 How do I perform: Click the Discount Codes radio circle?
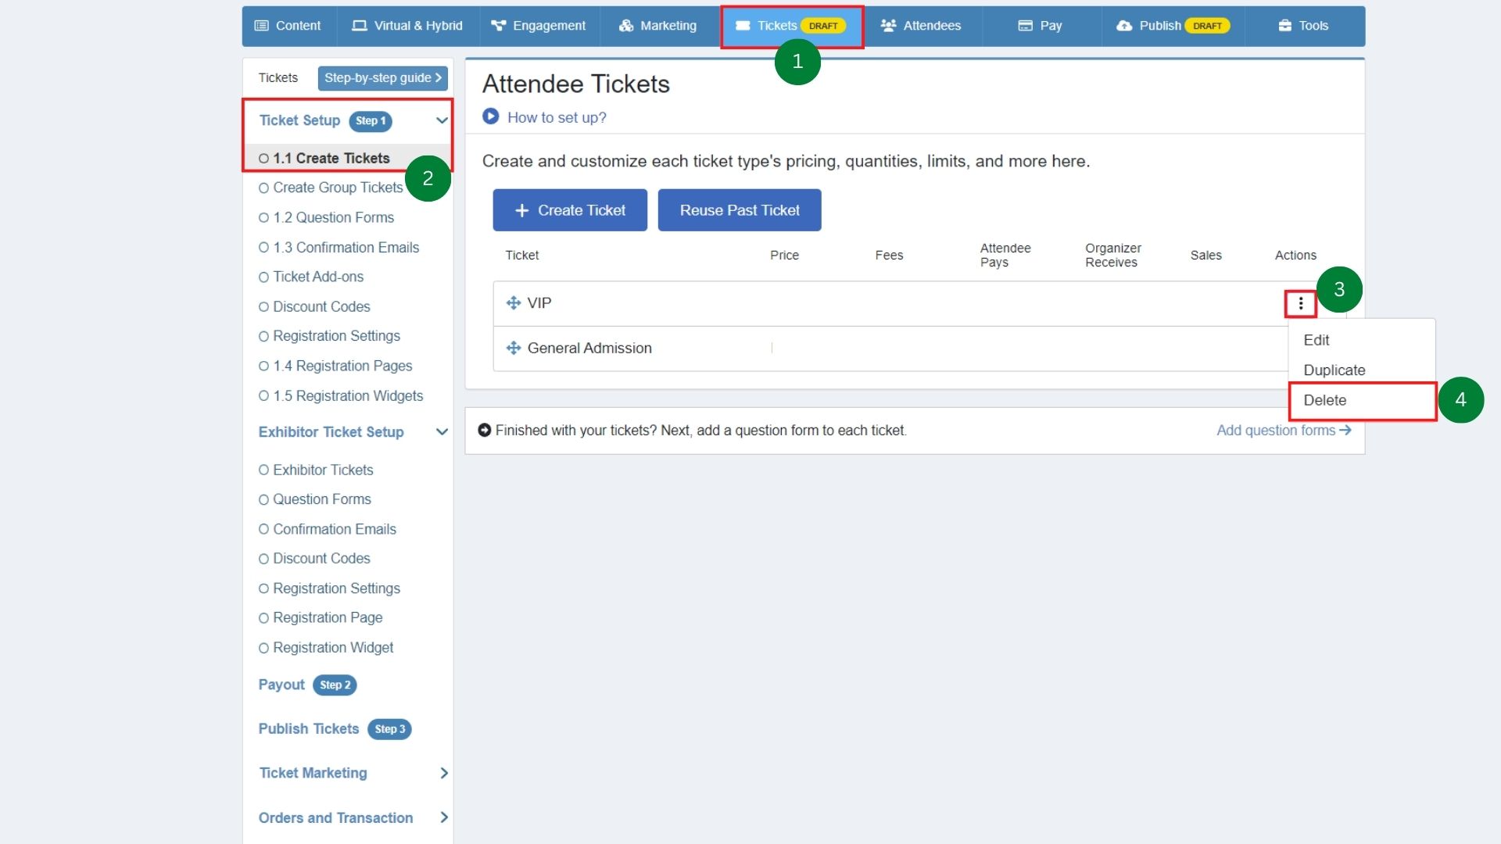(x=264, y=306)
